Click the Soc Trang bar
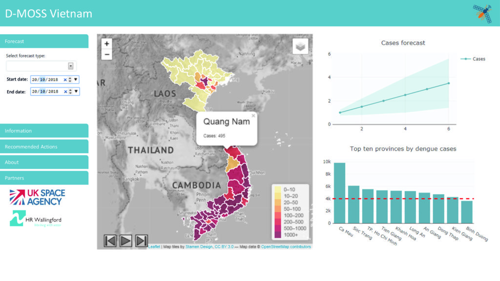 [354, 204]
